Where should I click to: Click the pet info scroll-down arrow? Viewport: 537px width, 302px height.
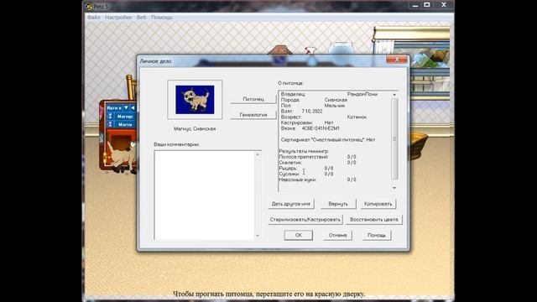394,188
